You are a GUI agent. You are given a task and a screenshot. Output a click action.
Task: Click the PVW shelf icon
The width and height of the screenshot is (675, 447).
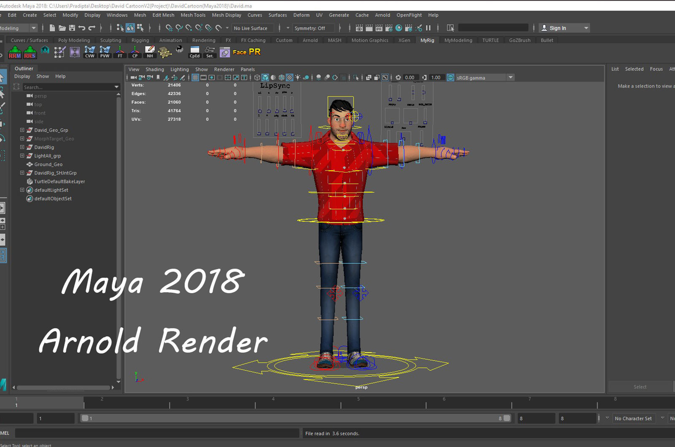click(105, 52)
